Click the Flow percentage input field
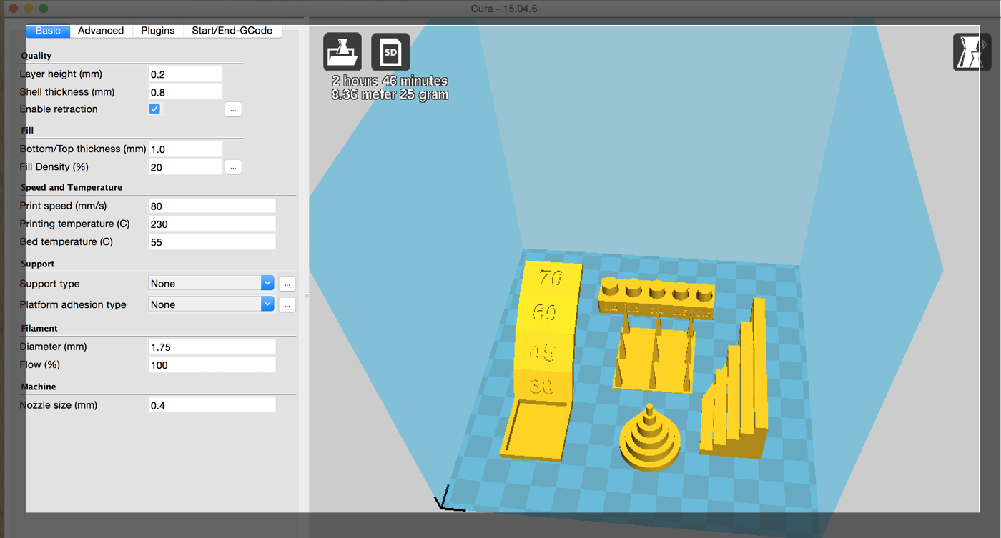 pos(212,365)
